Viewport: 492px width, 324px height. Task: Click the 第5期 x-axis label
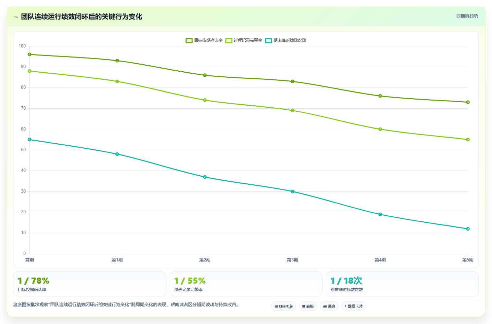tap(468, 260)
